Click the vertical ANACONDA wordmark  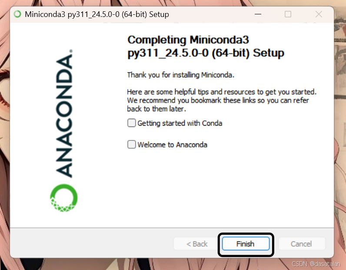pos(64,113)
